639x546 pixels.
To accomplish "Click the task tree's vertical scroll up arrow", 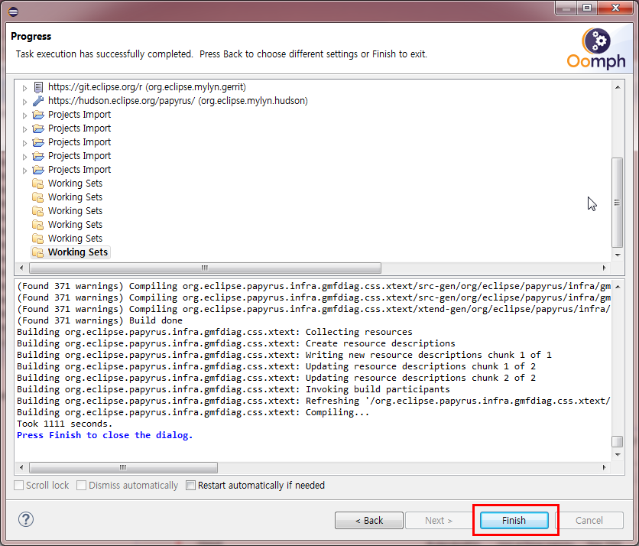I will tap(618, 87).
